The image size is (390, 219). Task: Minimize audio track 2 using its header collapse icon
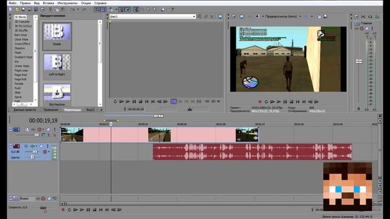pos(11,146)
